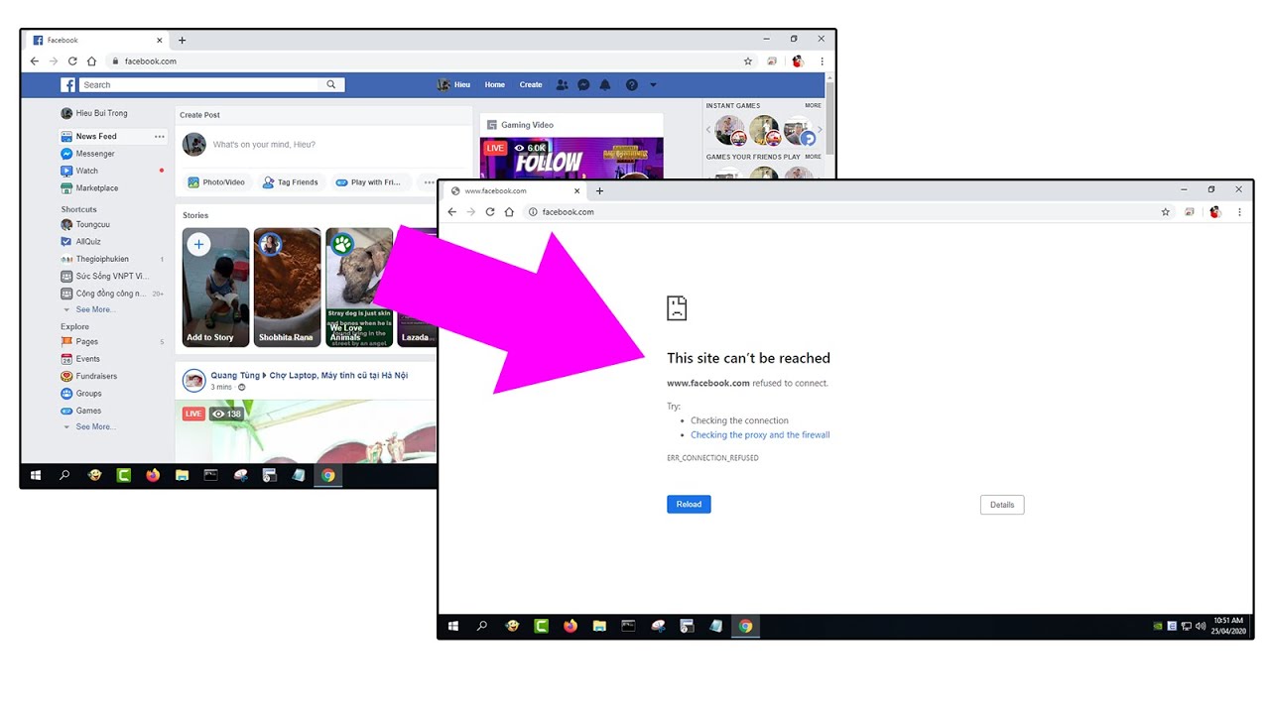The image size is (1270, 714).
Task: Bookmark star in back window
Action: [x=748, y=61]
